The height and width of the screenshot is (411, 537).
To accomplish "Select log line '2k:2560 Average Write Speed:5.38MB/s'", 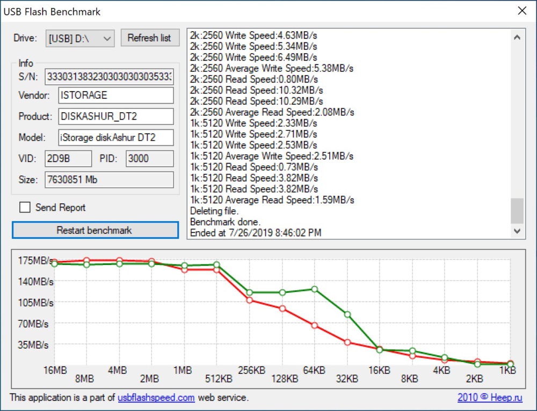I will pyautogui.click(x=272, y=68).
